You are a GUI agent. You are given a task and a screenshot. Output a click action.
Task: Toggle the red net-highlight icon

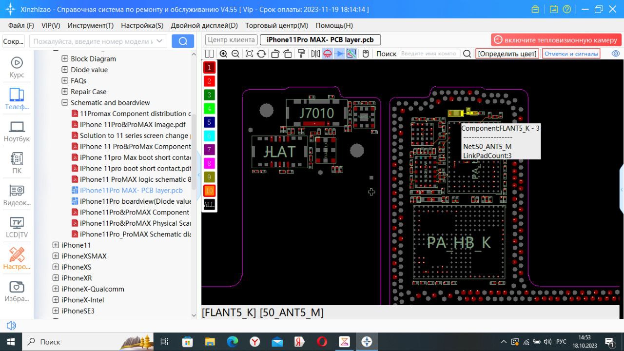click(328, 54)
